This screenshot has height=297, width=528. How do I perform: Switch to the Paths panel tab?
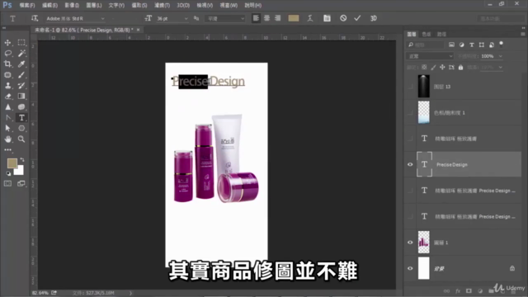(441, 34)
